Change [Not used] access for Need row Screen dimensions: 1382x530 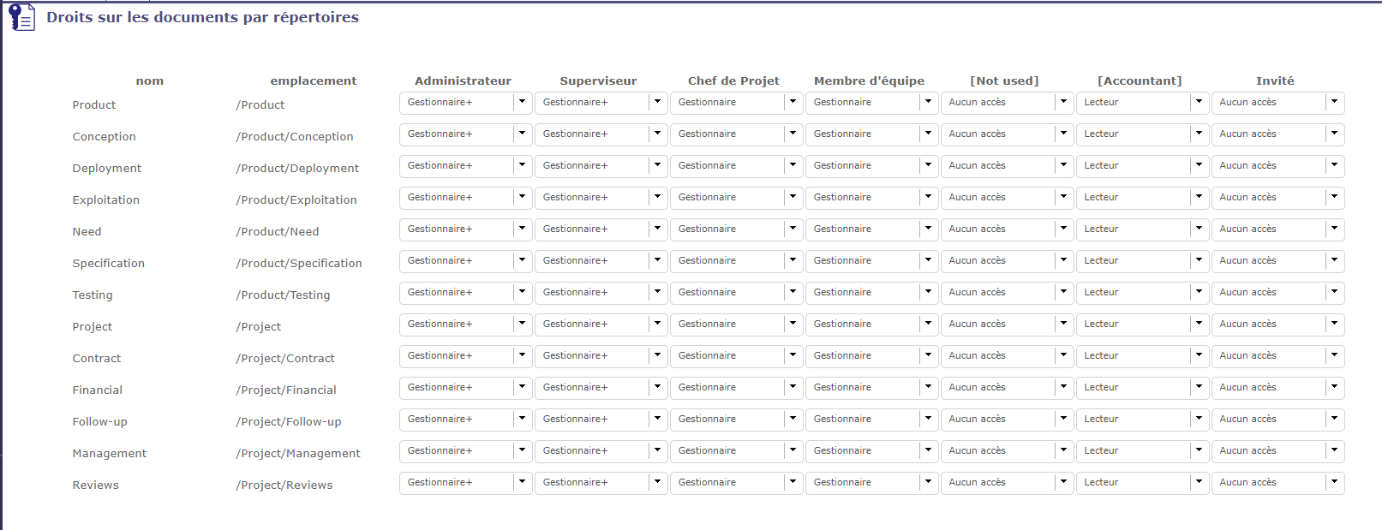(1007, 229)
